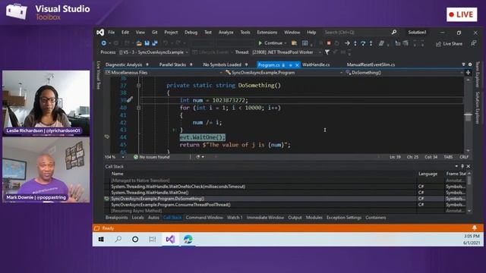Open the Process dropdown SyncOverAsyncExample

click(153, 52)
